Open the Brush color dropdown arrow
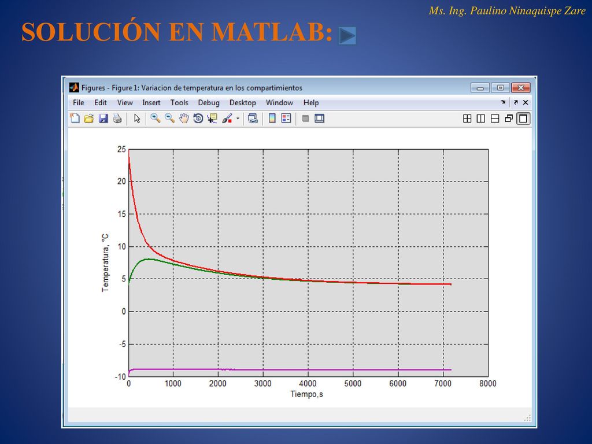 pos(238,119)
